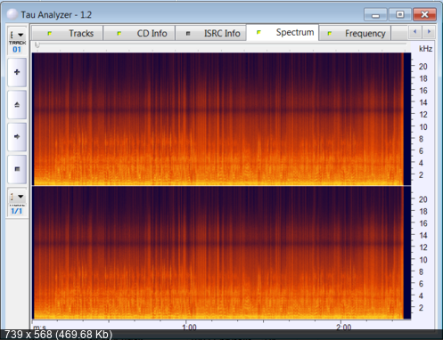Click the green indicator on Tracks tab
Image resolution: width=443 pixels, height=340 pixels.
(x=50, y=34)
